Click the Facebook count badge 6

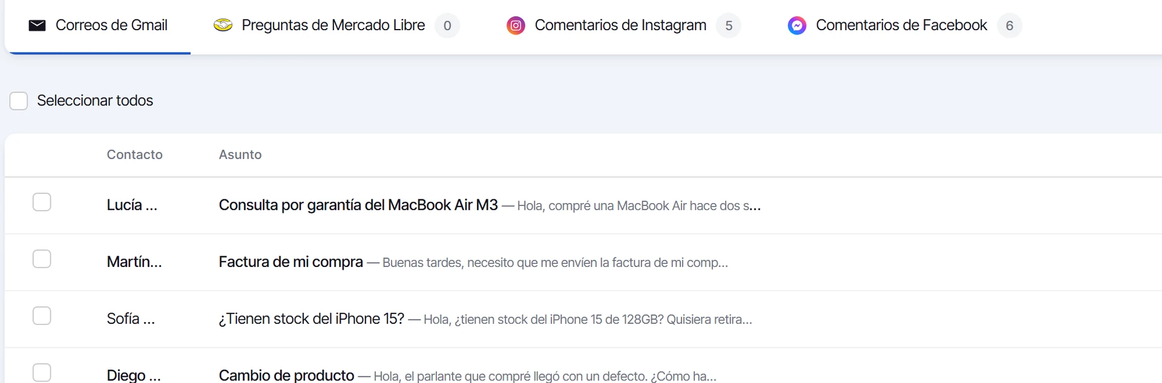[1009, 25]
